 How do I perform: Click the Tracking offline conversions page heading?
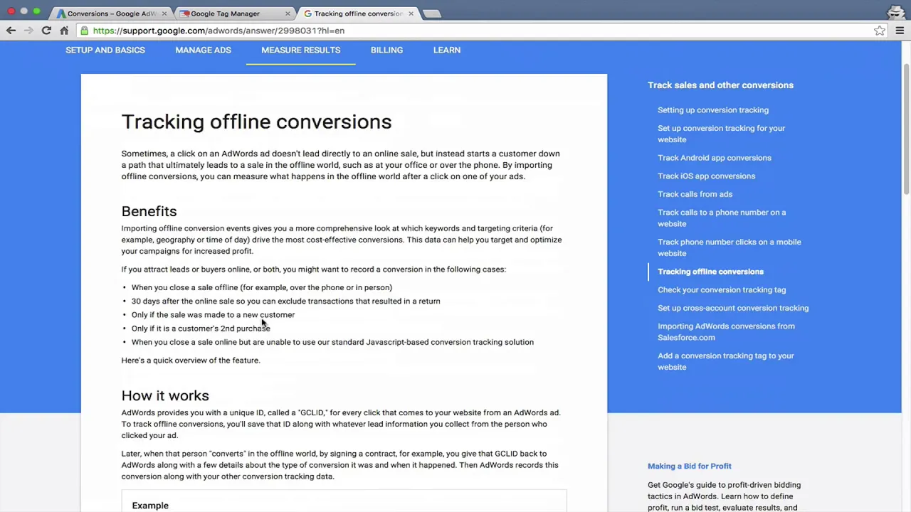pos(256,122)
